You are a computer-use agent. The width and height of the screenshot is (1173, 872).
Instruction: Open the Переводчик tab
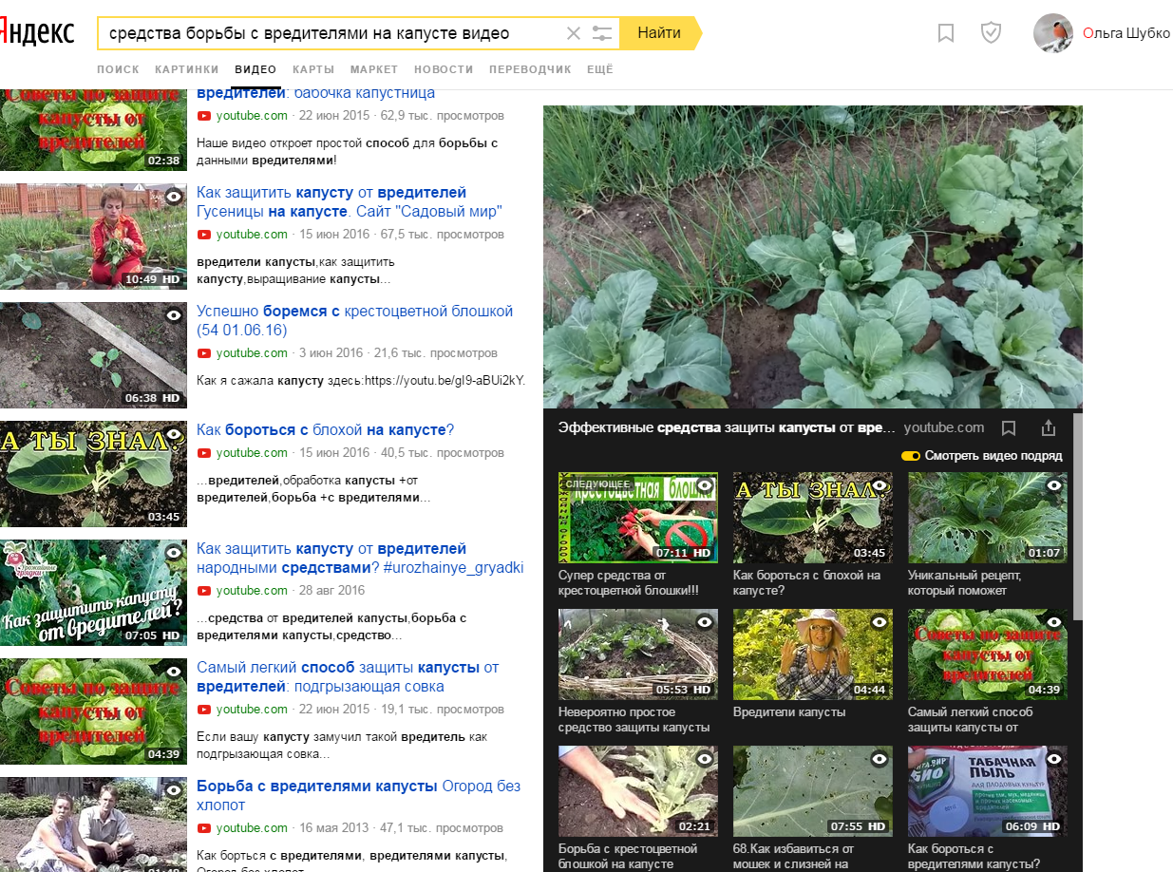pos(530,69)
